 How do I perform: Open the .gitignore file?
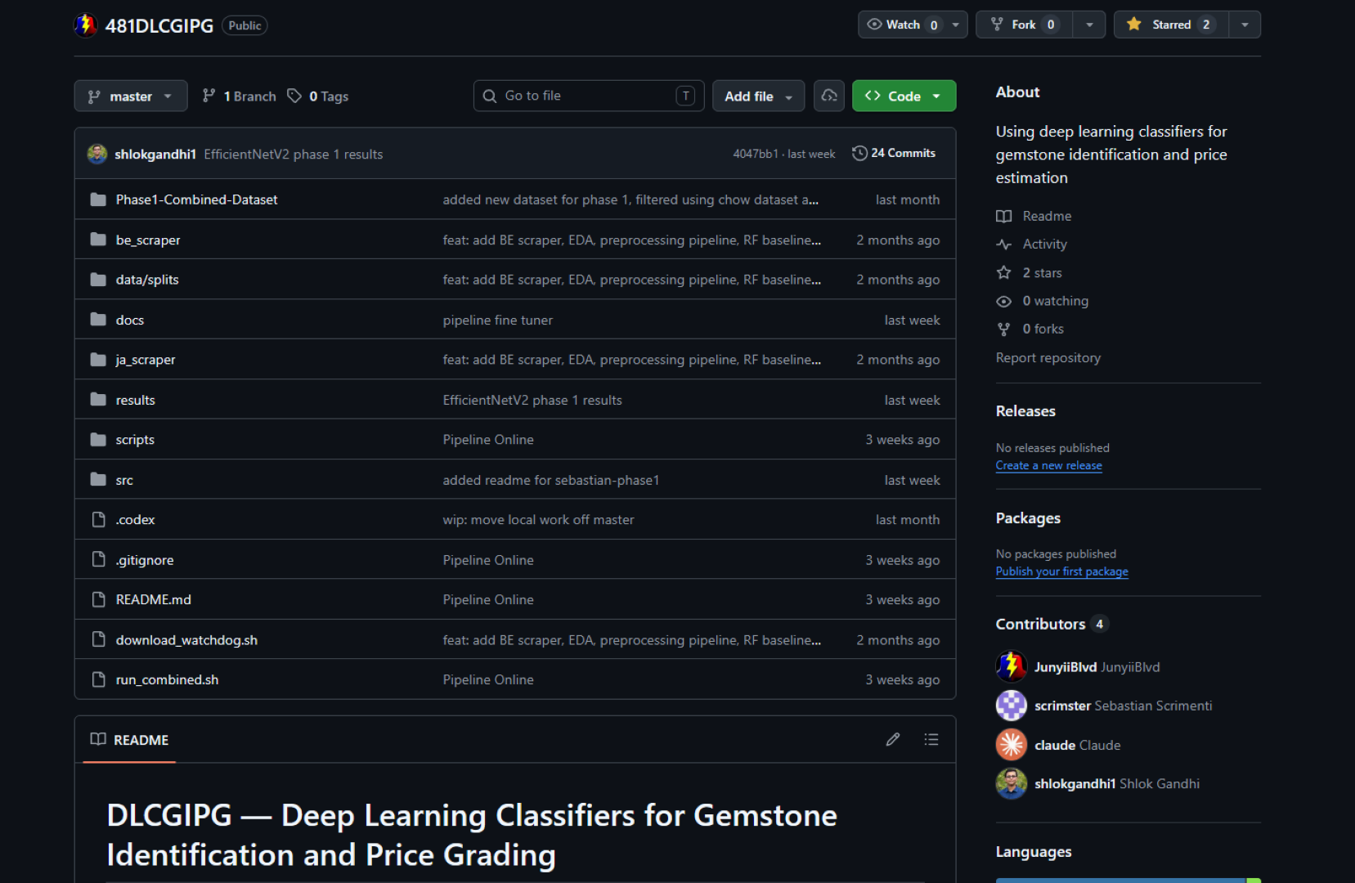[145, 560]
